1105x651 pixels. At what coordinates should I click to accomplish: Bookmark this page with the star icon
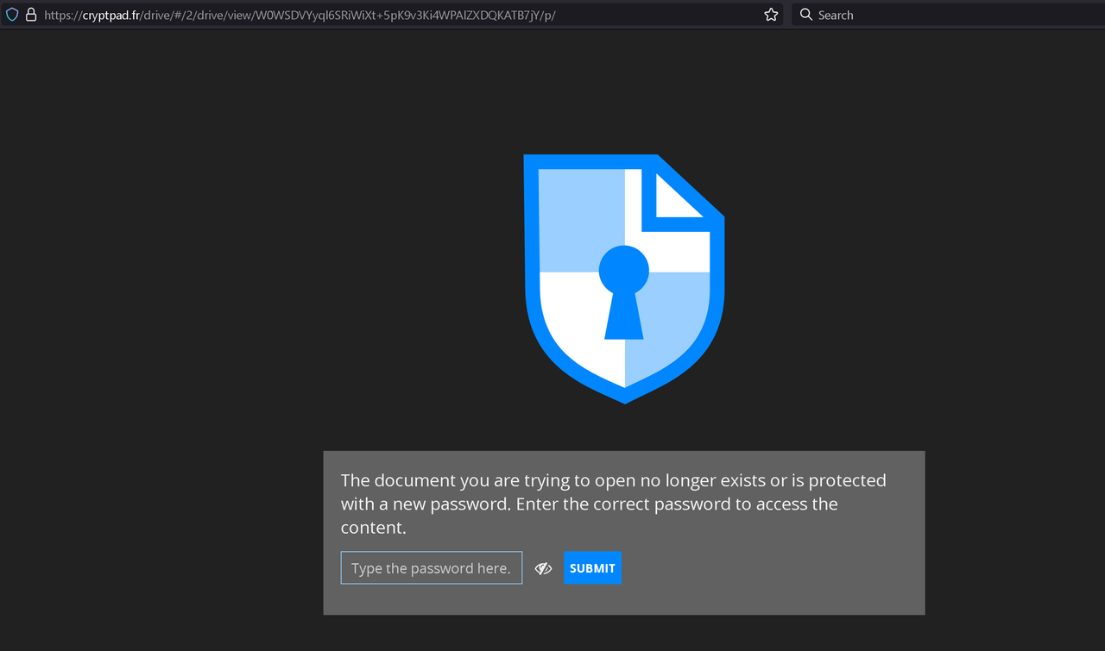click(x=771, y=15)
